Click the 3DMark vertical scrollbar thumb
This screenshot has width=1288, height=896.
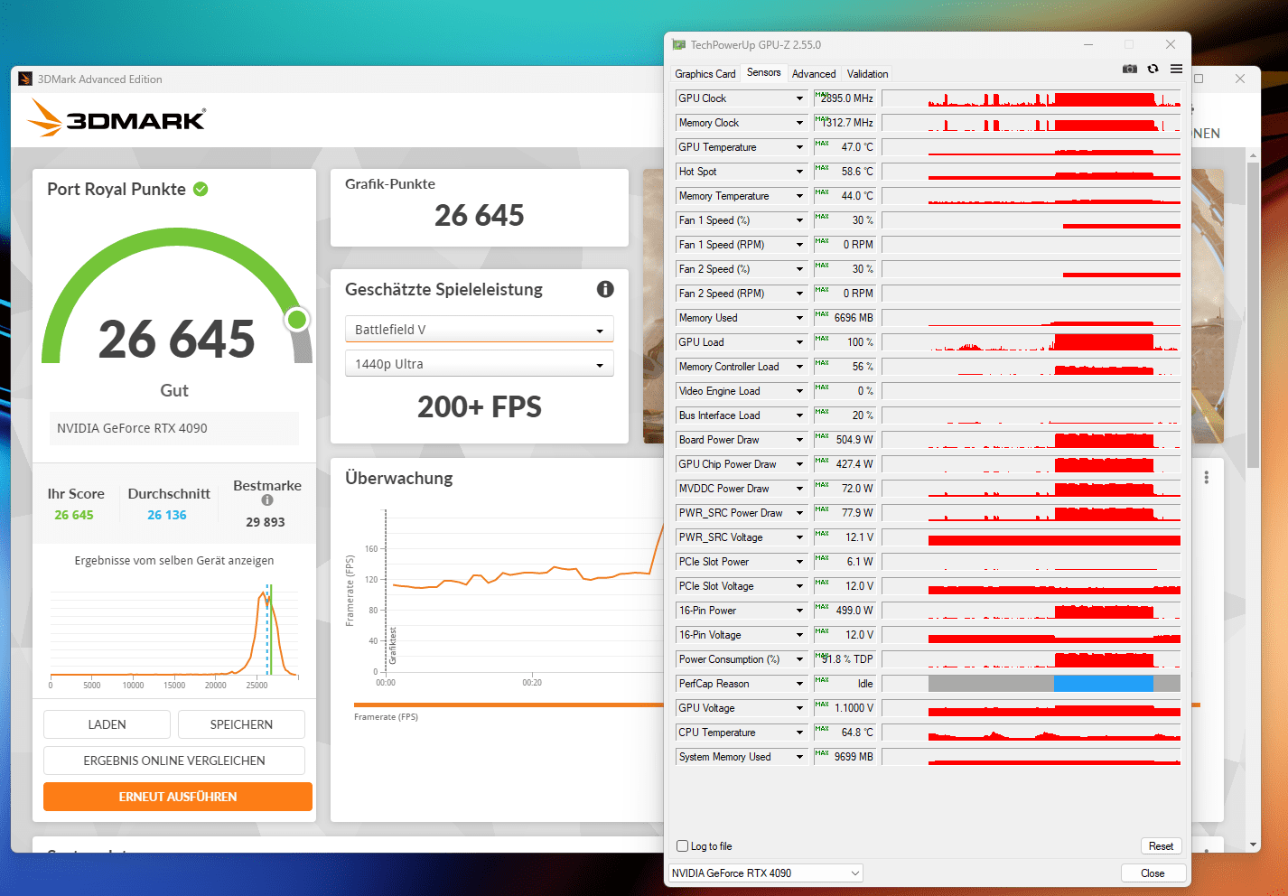pyautogui.click(x=1253, y=316)
